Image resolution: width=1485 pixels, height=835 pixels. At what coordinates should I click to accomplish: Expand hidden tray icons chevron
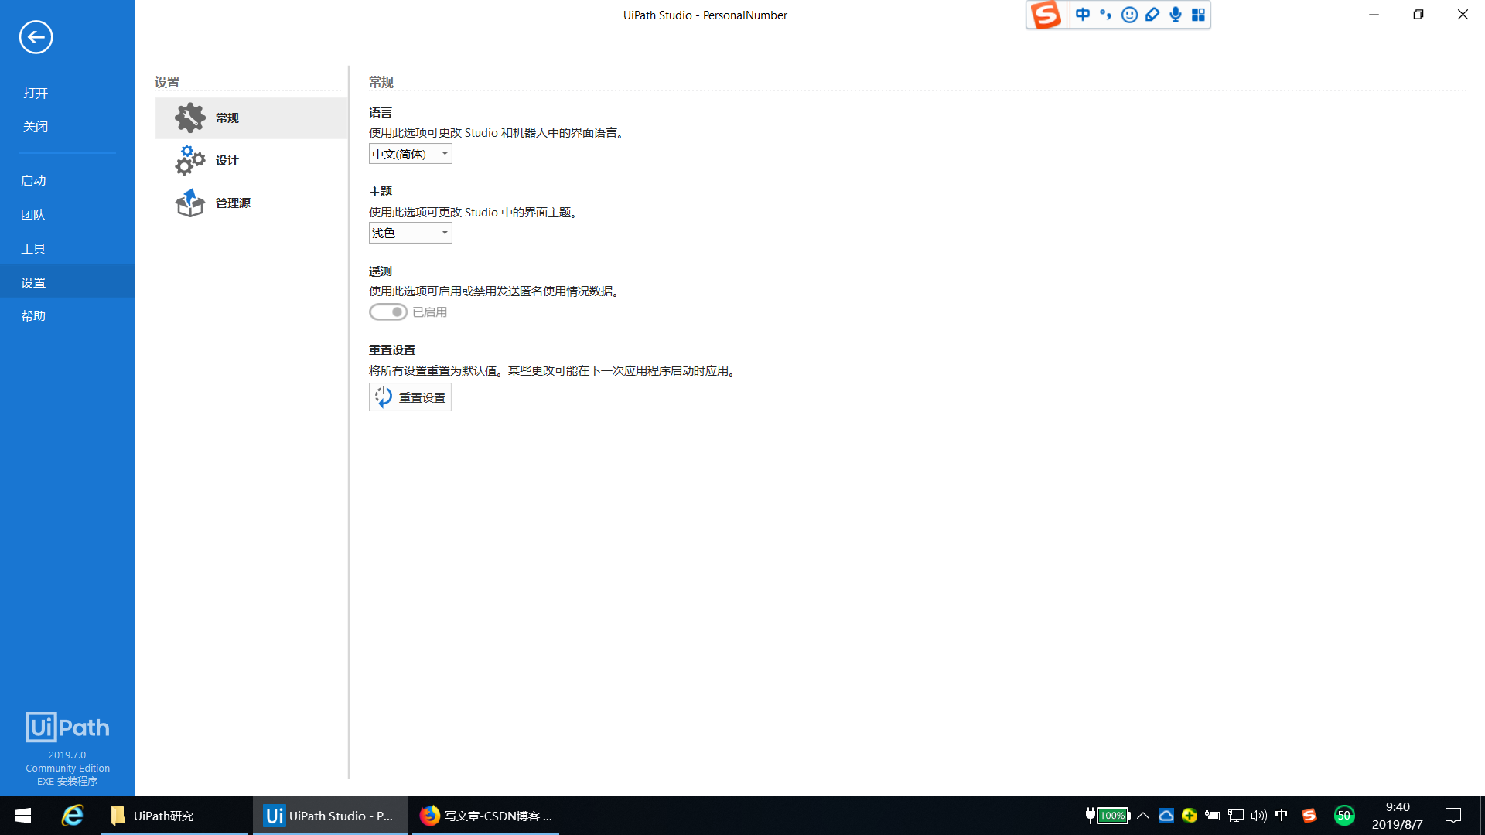(1143, 816)
